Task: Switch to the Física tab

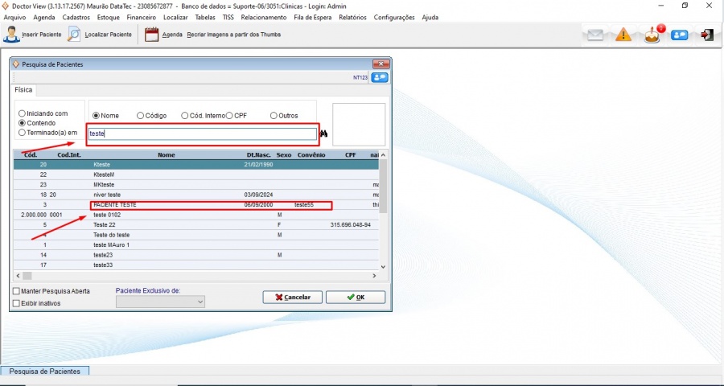Action: [x=23, y=90]
